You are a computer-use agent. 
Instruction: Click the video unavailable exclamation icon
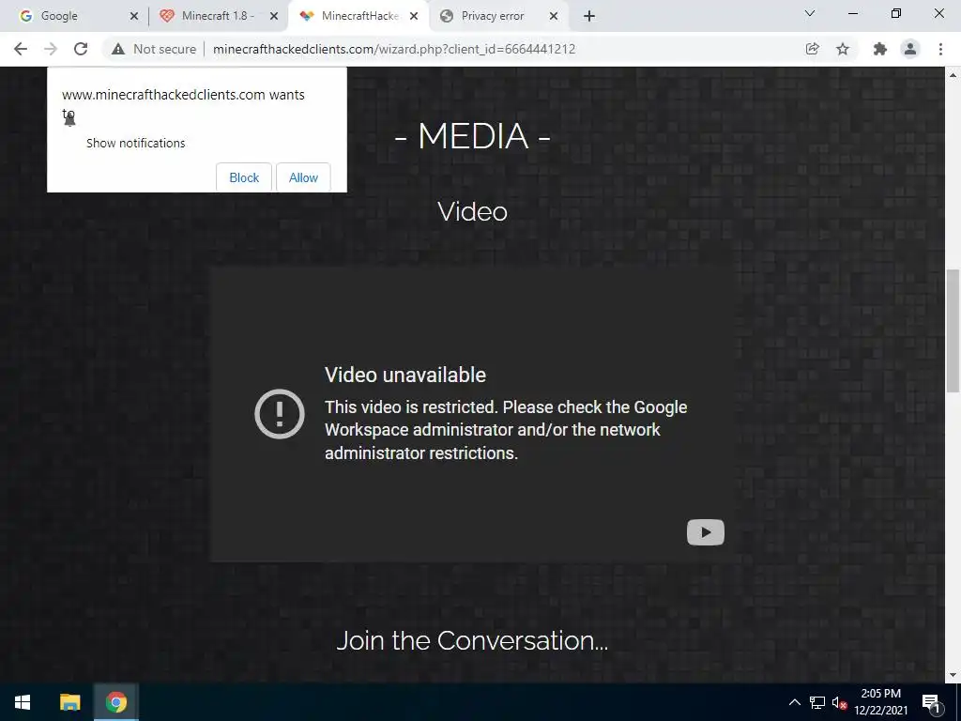tap(280, 414)
